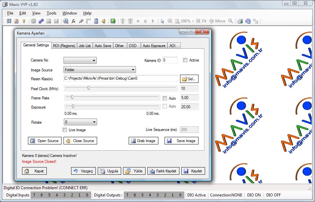Viewport: 315px width, 202px height.
Task: Open the blue help book icon
Action: tap(248, 21)
